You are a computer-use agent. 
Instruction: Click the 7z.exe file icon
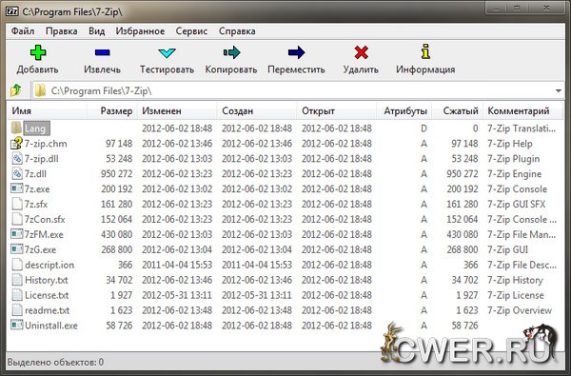(x=17, y=188)
